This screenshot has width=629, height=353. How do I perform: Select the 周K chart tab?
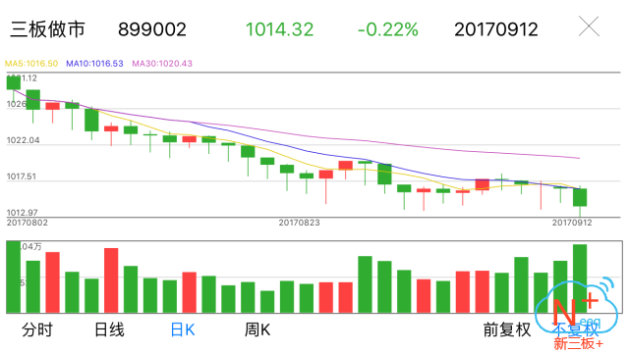click(x=257, y=330)
